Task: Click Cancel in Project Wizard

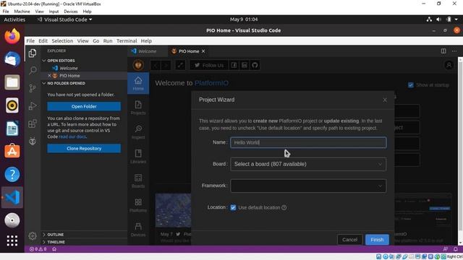Action: point(349,240)
